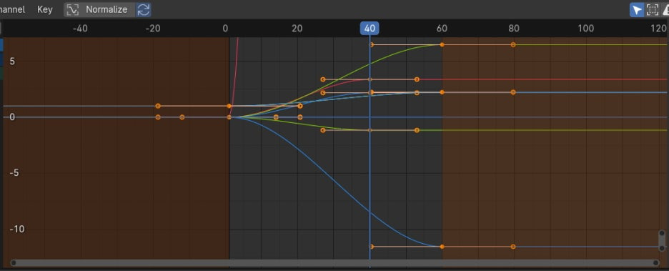Open the Channel menu
Image resolution: width=669 pixels, height=271 pixels.
coord(12,9)
